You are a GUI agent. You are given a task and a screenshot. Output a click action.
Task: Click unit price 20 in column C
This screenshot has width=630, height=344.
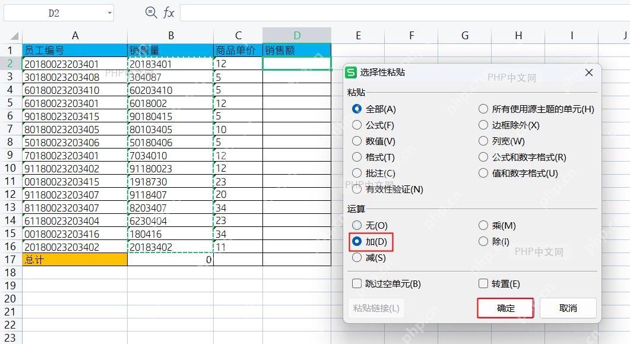coord(238,194)
